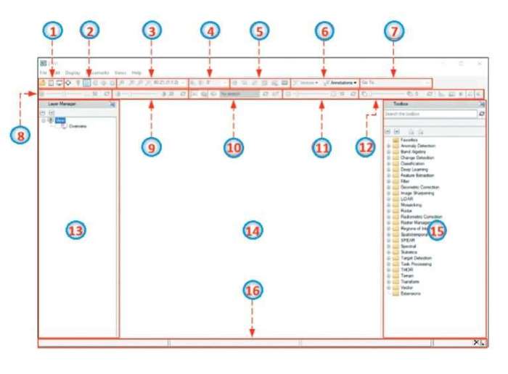Click the ENVI application logo icon

pos(44,63)
